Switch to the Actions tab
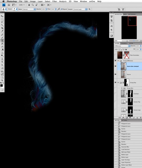 tap(124, 120)
